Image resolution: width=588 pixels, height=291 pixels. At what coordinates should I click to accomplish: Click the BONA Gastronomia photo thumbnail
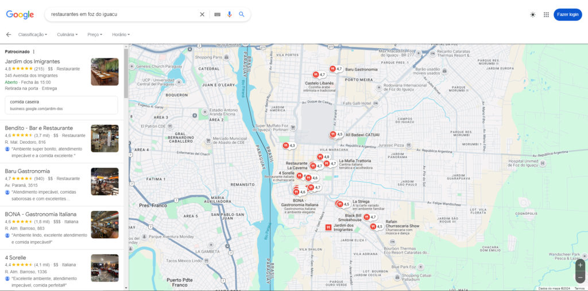105,225
